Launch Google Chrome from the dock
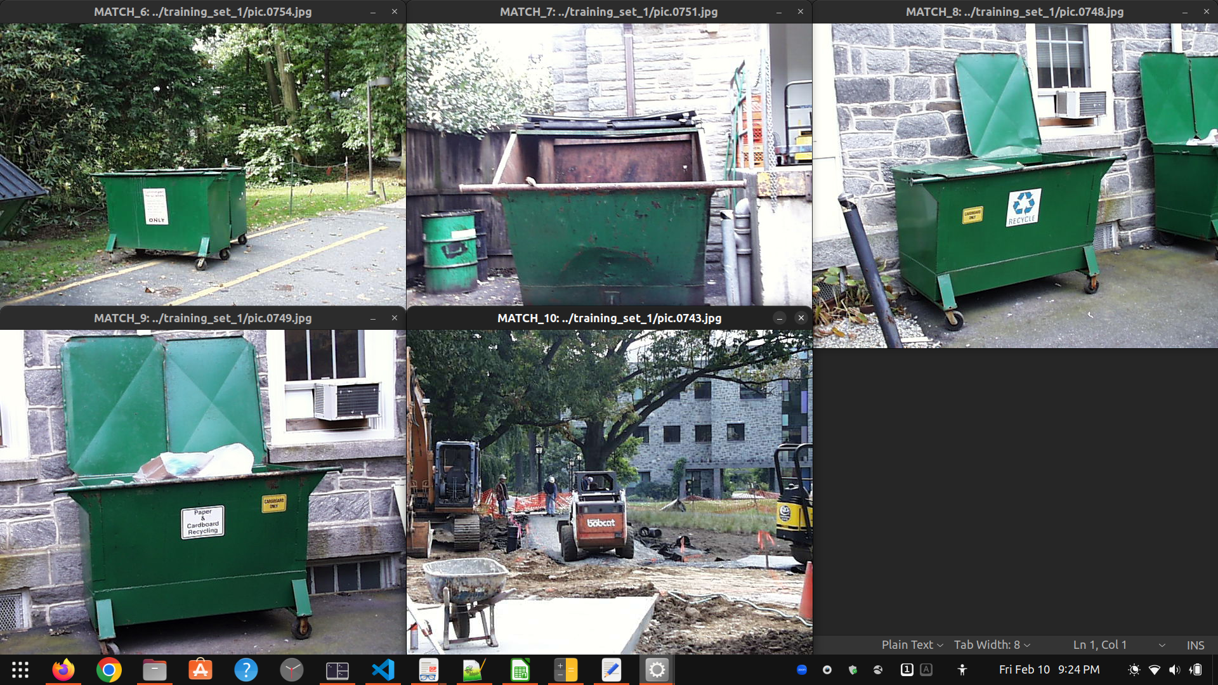Viewport: 1218px width, 685px height. 109,670
